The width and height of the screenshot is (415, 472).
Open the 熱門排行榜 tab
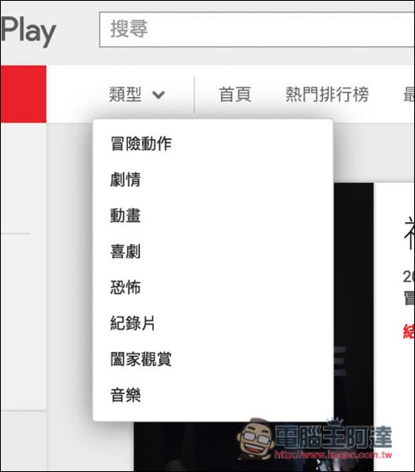tap(327, 94)
